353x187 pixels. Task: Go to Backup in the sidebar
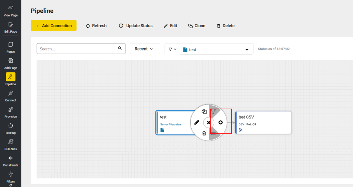tap(11, 128)
